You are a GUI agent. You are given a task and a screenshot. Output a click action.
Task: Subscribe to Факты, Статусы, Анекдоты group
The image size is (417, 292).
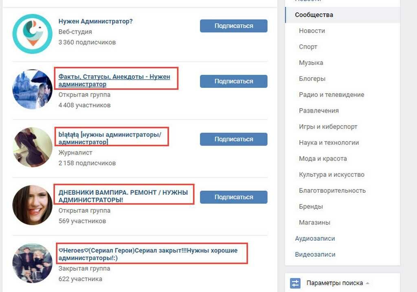coord(233,81)
